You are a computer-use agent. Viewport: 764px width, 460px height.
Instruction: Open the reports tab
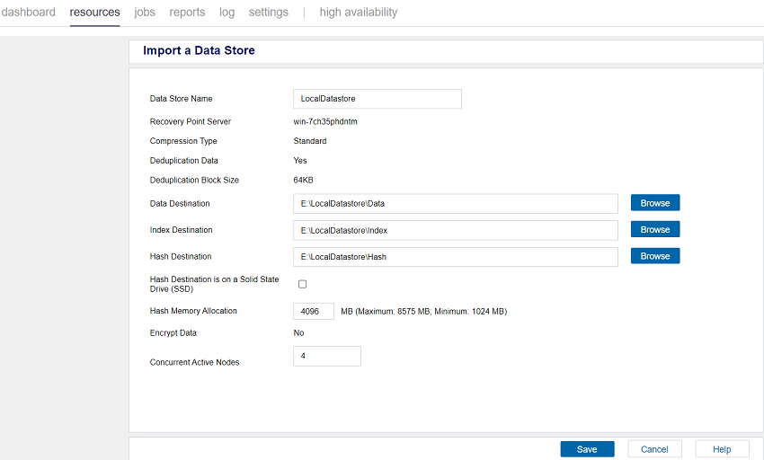[187, 13]
